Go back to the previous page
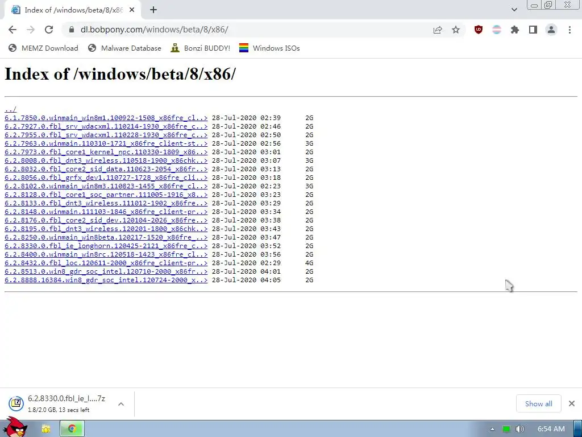Image resolution: width=582 pixels, height=437 pixels. click(x=13, y=30)
